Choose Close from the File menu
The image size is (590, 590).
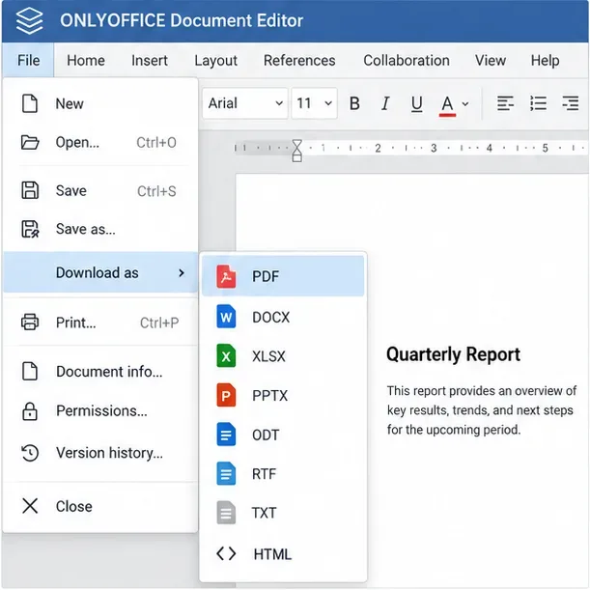click(x=100, y=506)
